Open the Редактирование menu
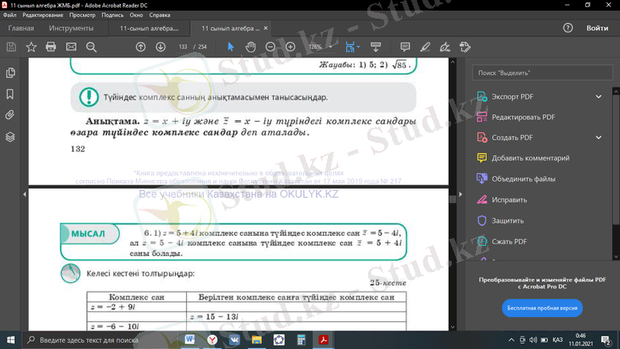The width and height of the screenshot is (620, 349). click(43, 15)
